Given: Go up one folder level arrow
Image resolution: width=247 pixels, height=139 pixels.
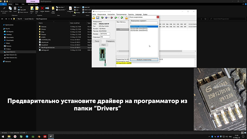Looking at the screenshot, I should click(11, 19).
